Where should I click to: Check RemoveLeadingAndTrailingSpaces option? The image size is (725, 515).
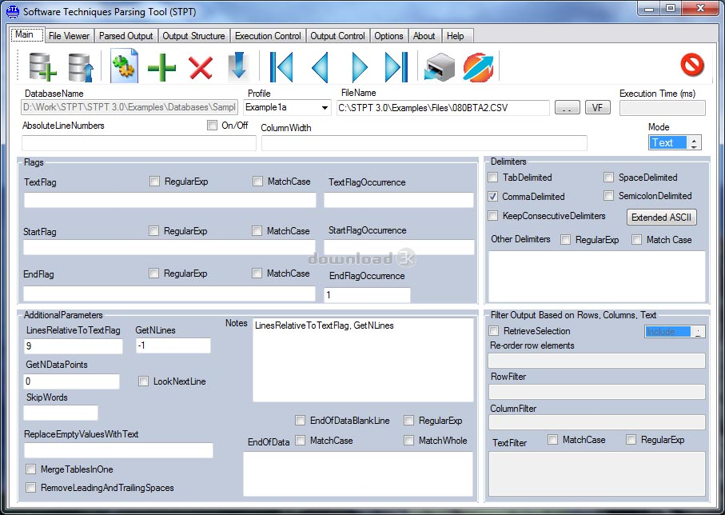click(x=30, y=487)
